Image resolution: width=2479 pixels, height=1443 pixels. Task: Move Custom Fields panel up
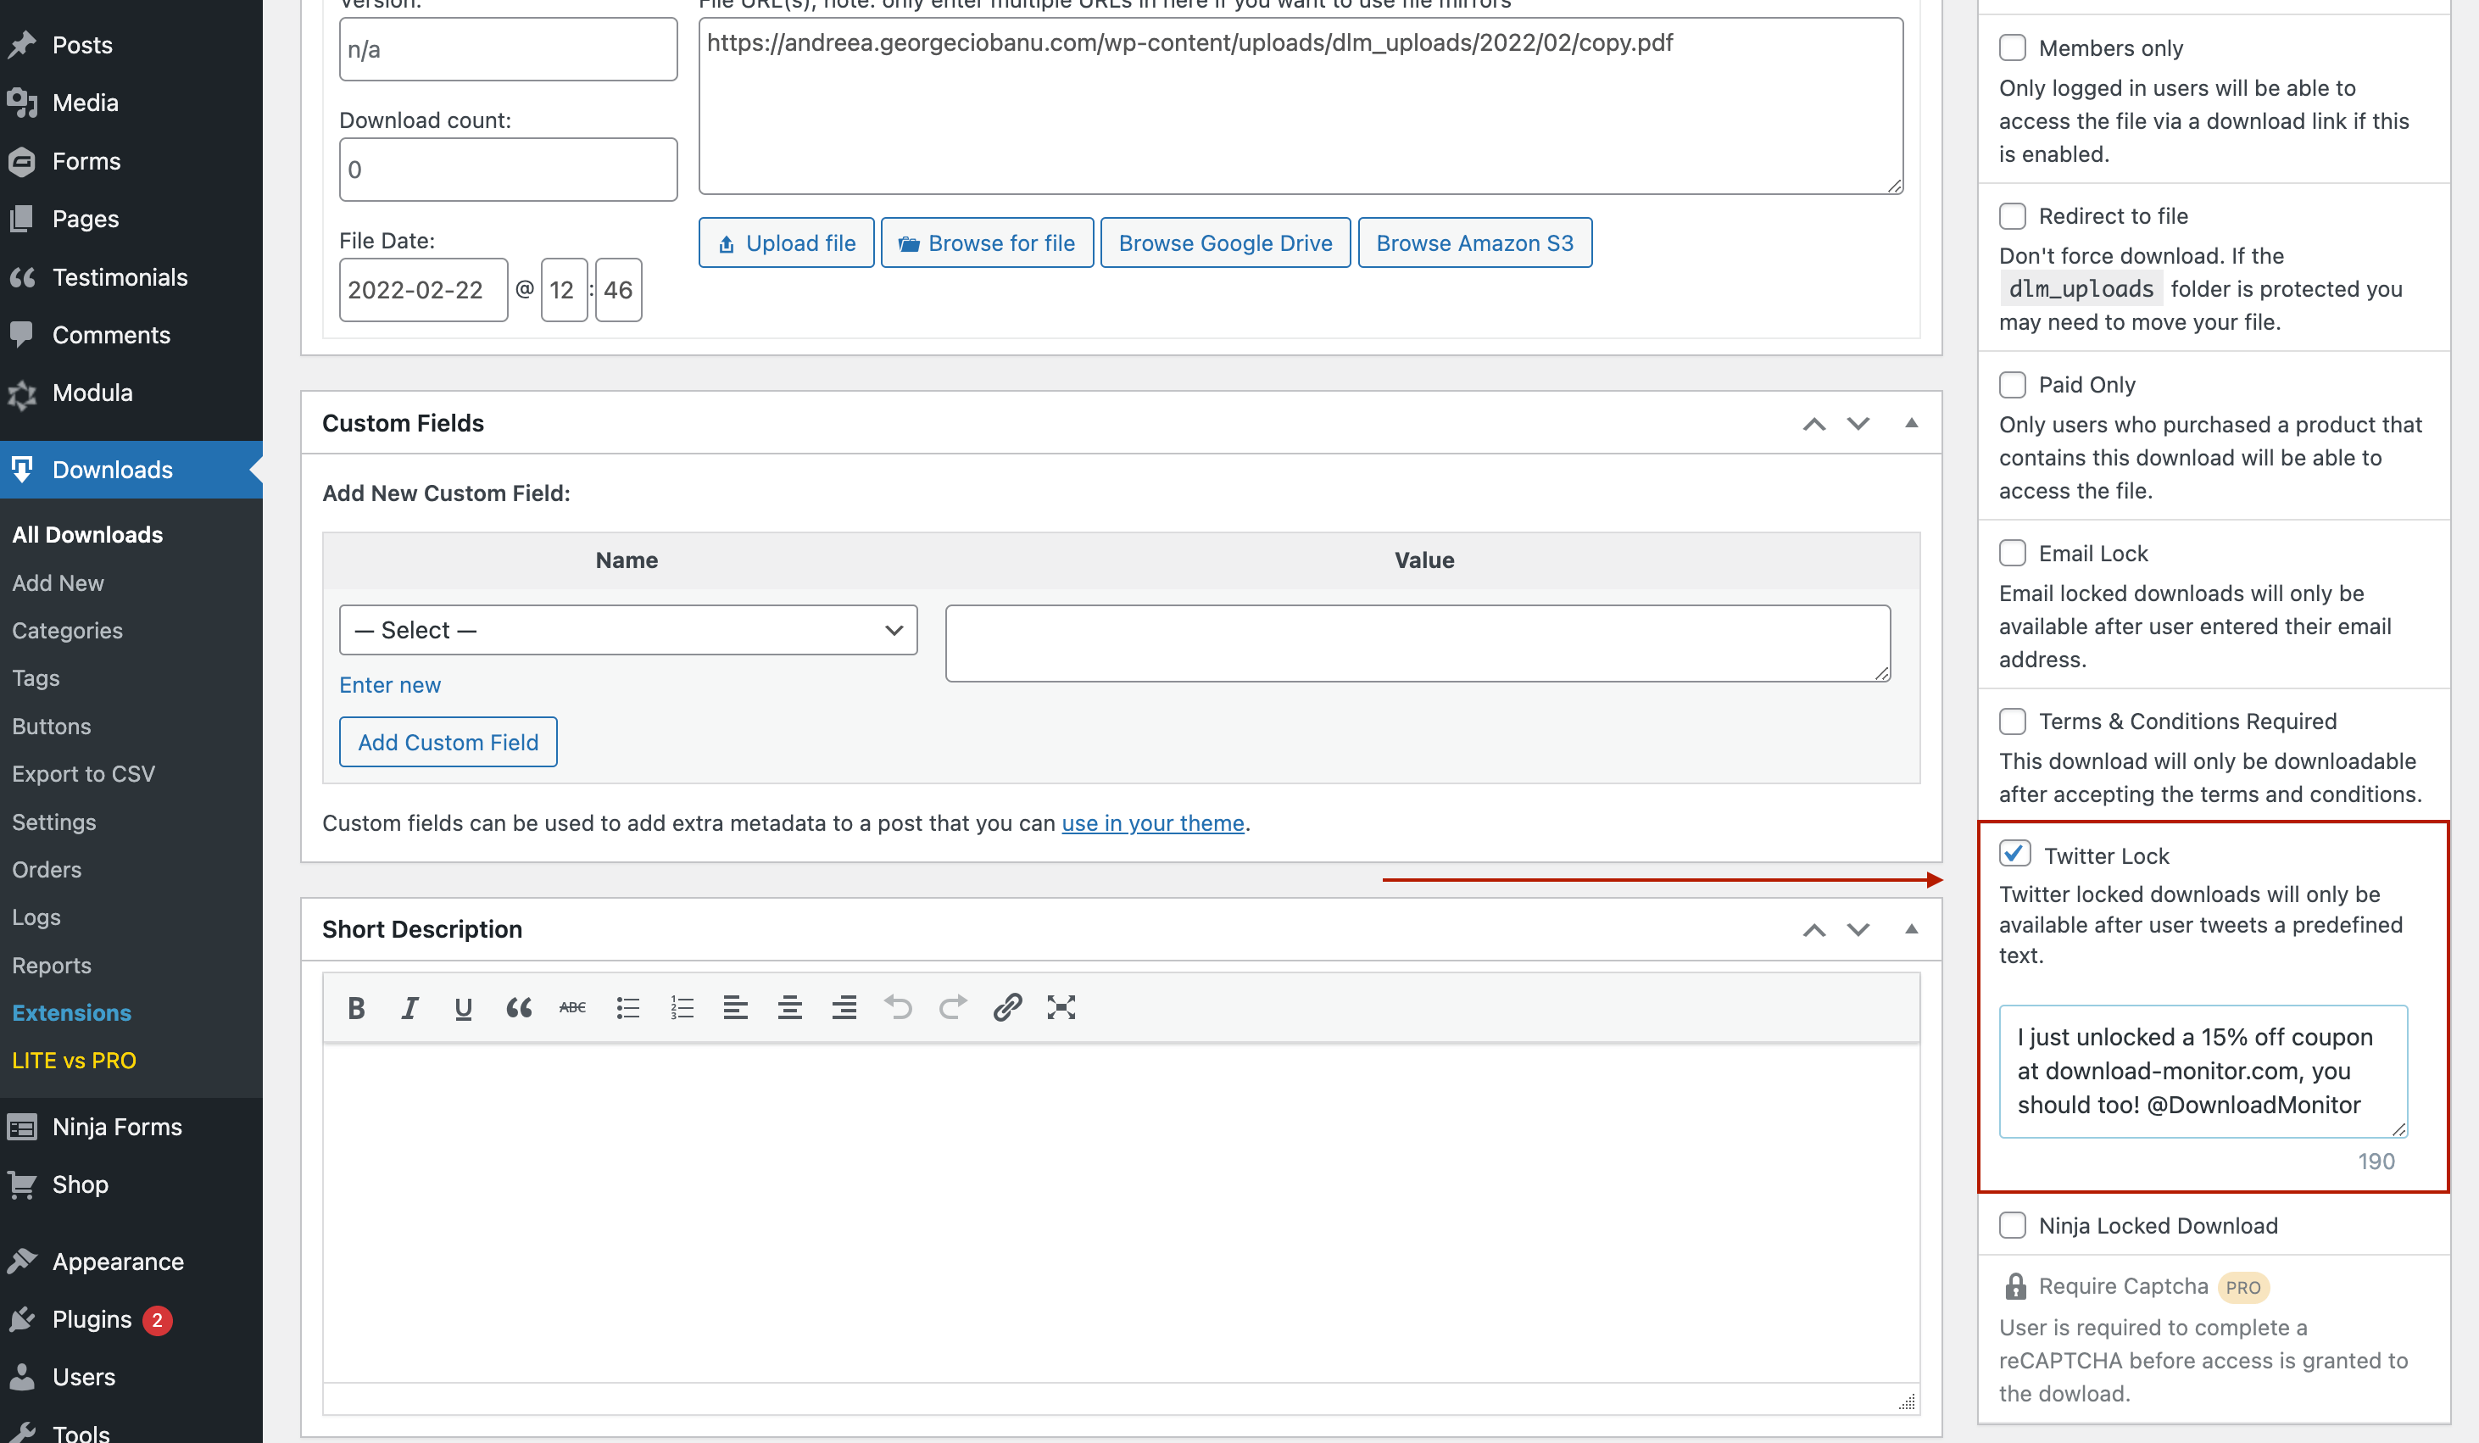tap(1814, 424)
